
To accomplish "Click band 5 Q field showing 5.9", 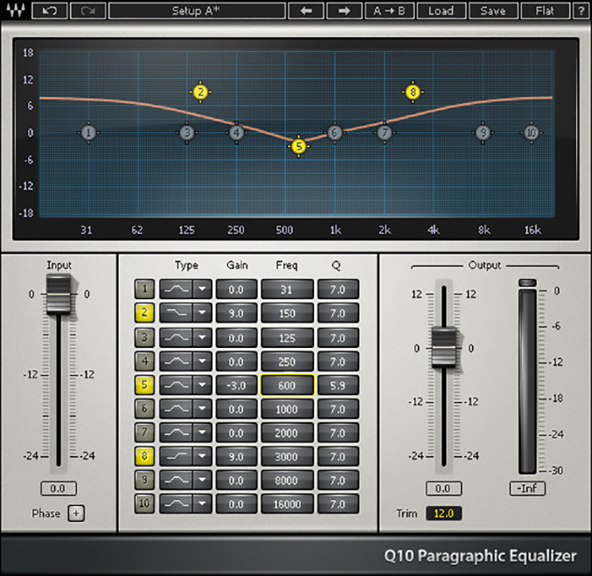I will [338, 385].
